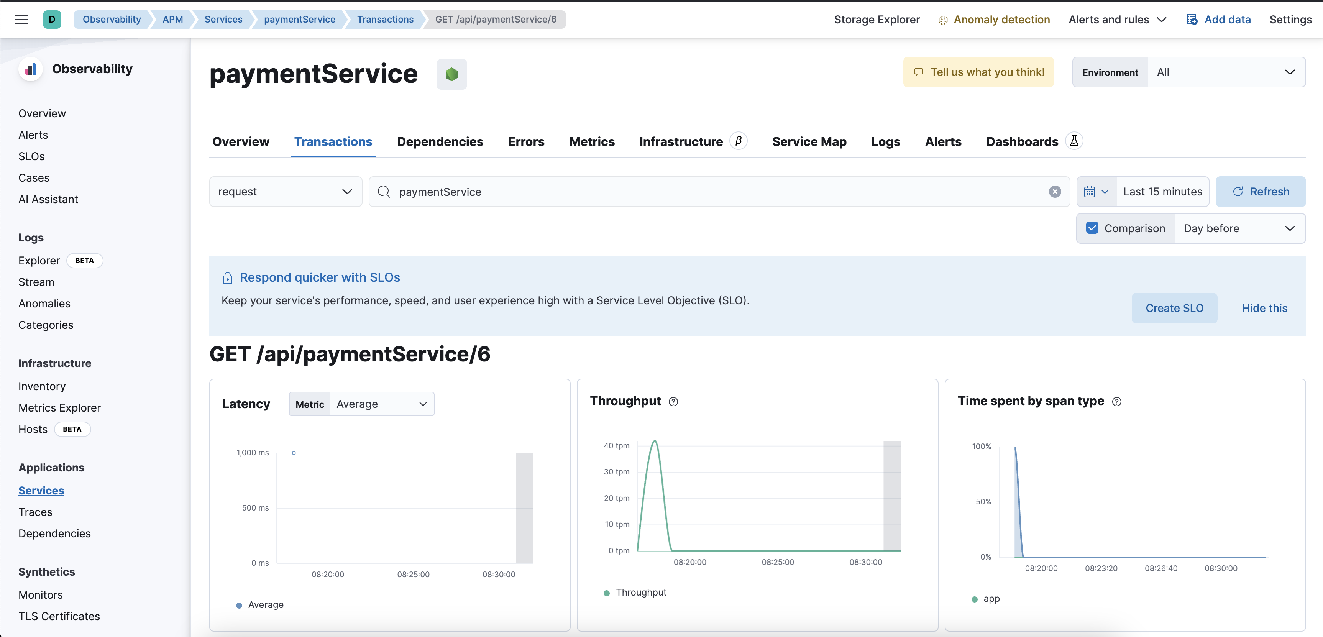The image size is (1323, 637).
Task: Switch to the Overview service tab
Action: click(x=241, y=142)
